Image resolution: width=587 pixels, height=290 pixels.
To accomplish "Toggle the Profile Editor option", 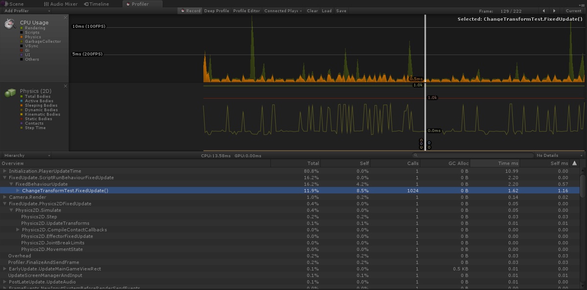I will point(247,11).
